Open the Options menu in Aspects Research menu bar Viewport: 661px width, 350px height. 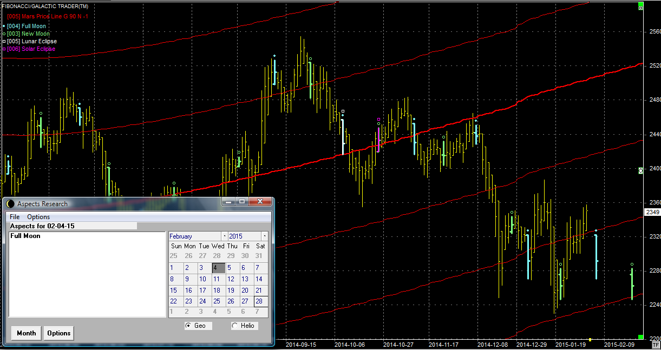point(38,217)
